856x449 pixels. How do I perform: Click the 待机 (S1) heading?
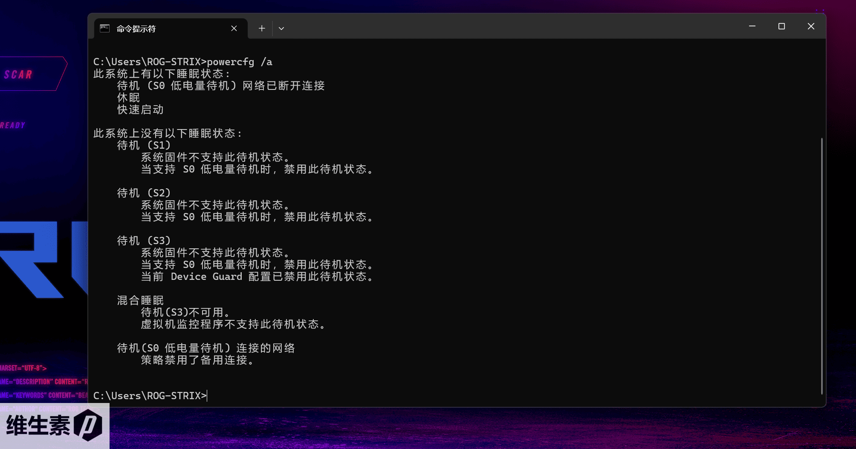[144, 145]
